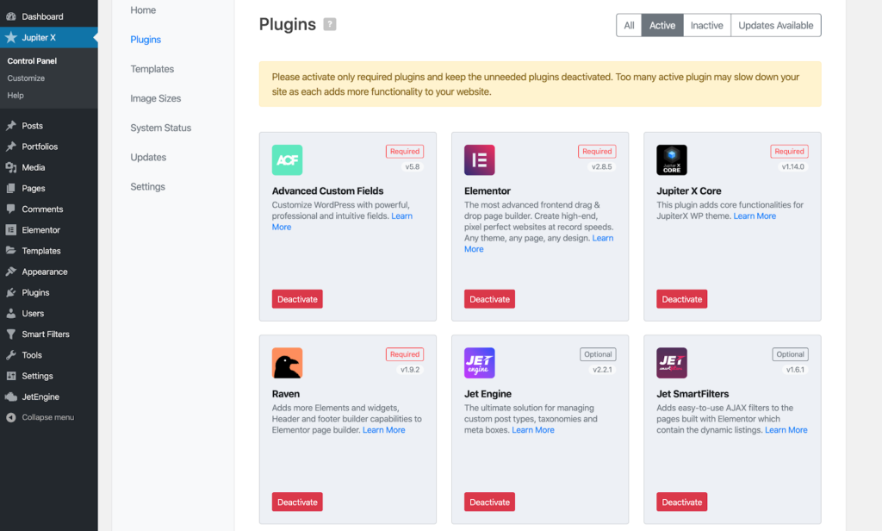The width and height of the screenshot is (882, 531).
Task: Click the Raven bird plugin icon
Action: pos(287,363)
